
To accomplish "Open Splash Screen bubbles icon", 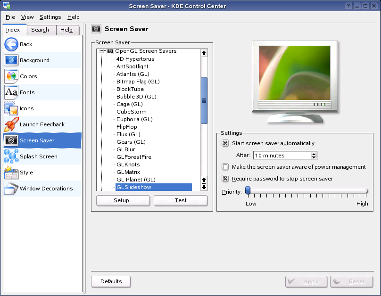I will tap(11, 156).
